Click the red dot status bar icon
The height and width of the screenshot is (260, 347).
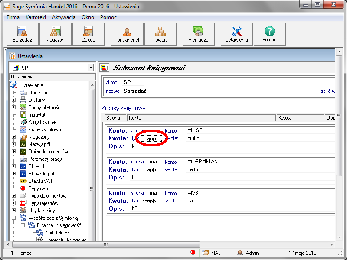193,253
